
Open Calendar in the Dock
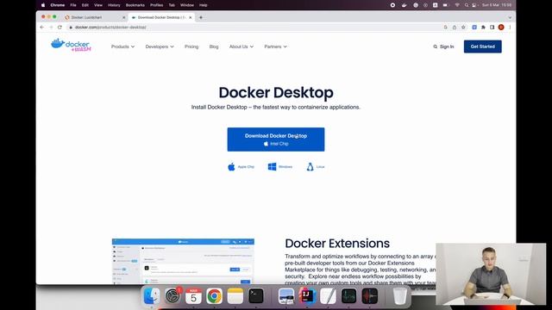click(193, 296)
